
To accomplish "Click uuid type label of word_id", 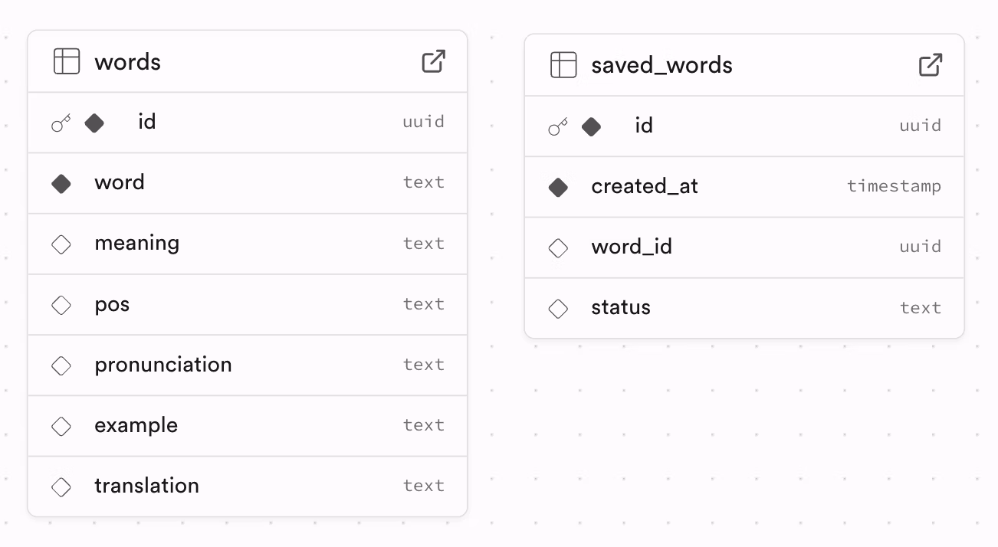I will [x=920, y=247].
